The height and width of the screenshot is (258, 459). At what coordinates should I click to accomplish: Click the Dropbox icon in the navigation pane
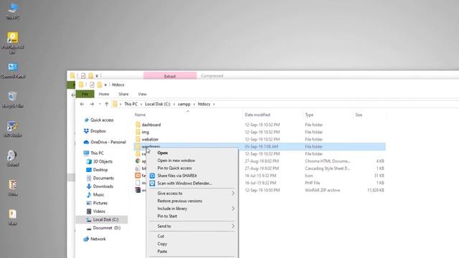[86, 131]
